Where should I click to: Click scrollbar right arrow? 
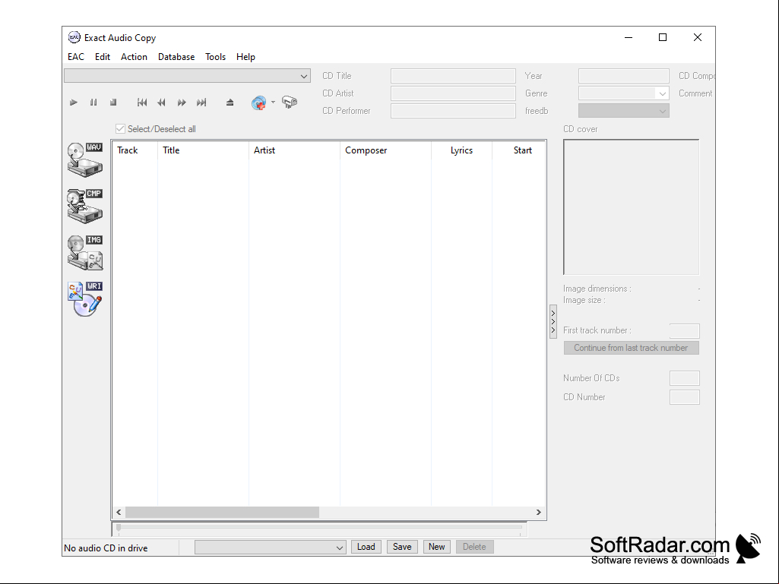(x=539, y=512)
